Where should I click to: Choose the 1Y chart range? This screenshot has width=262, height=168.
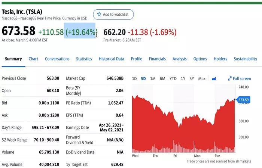pyautogui.click(x=183, y=79)
